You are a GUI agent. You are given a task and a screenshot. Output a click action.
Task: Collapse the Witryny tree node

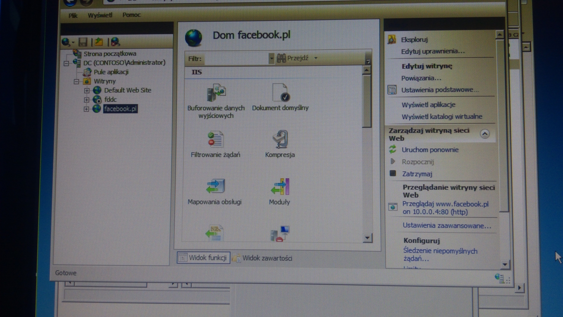click(76, 81)
